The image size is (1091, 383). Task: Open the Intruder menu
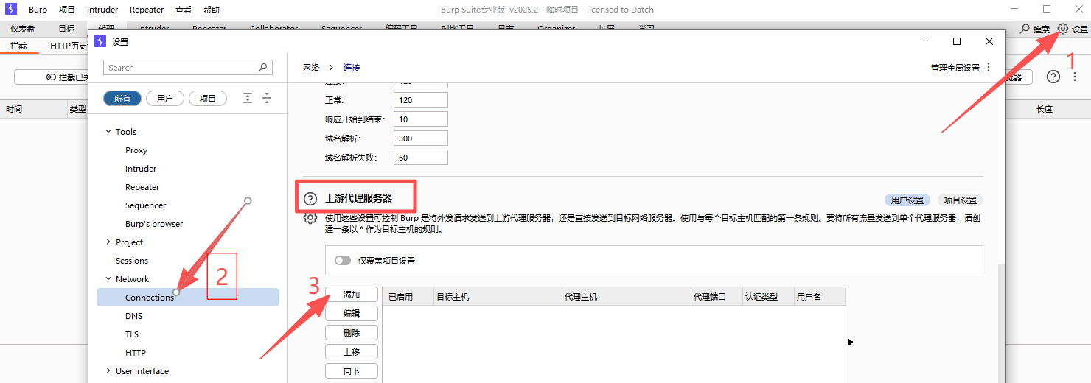pos(102,10)
